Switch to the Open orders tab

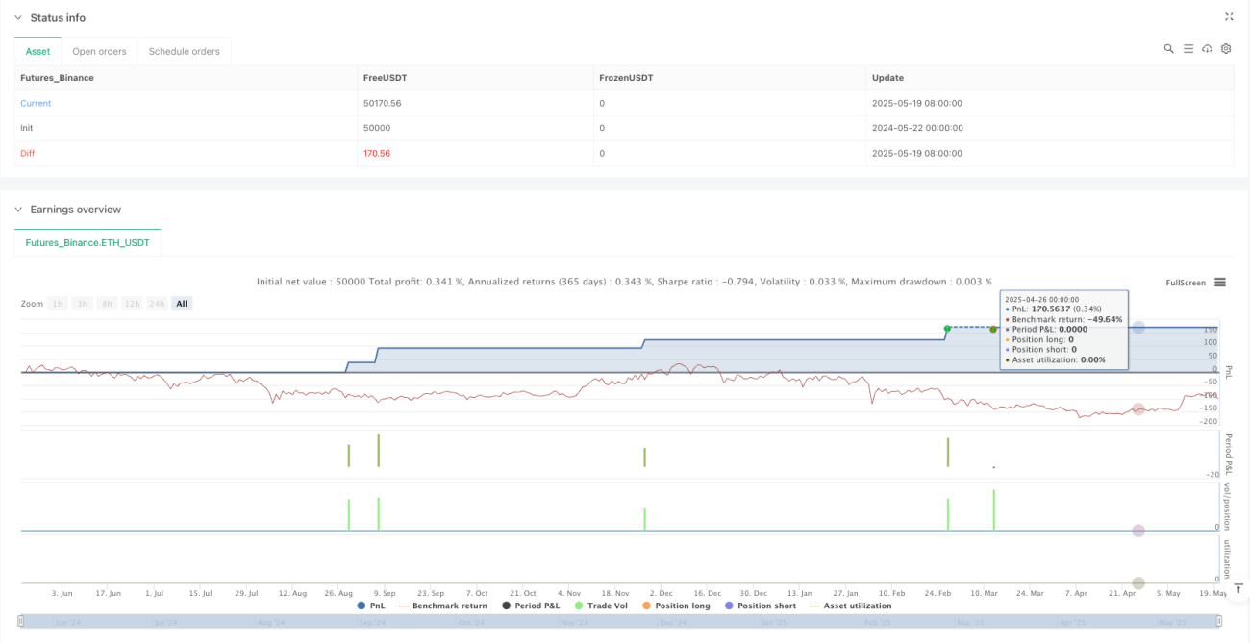point(100,51)
